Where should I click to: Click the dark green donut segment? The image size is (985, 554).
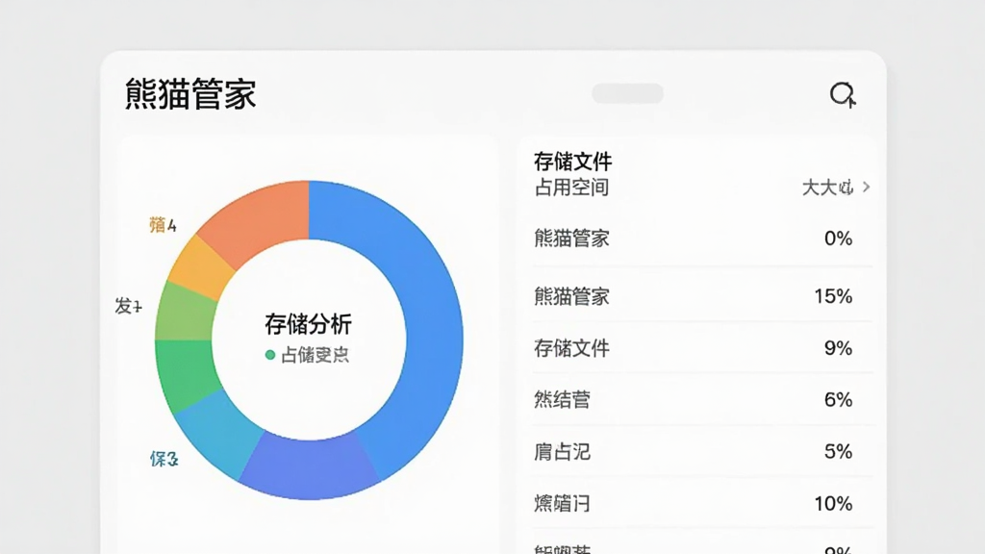[189, 375]
